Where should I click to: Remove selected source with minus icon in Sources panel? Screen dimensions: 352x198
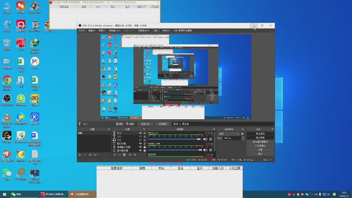(119, 155)
